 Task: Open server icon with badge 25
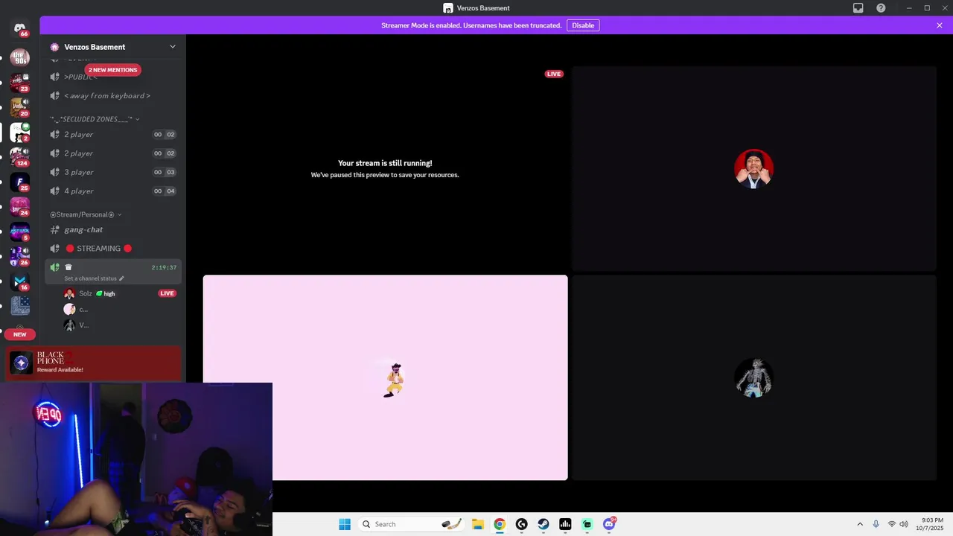tap(19, 182)
